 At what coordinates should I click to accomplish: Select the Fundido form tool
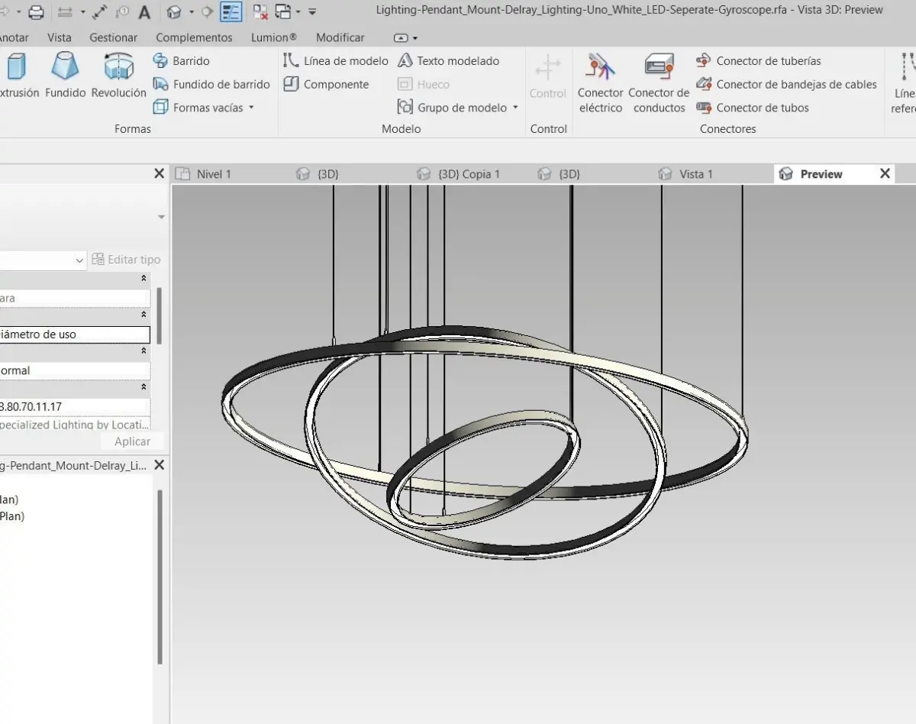[x=65, y=76]
